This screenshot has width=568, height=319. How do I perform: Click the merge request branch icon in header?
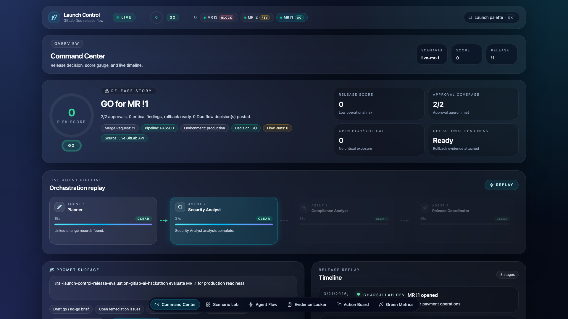point(195,17)
